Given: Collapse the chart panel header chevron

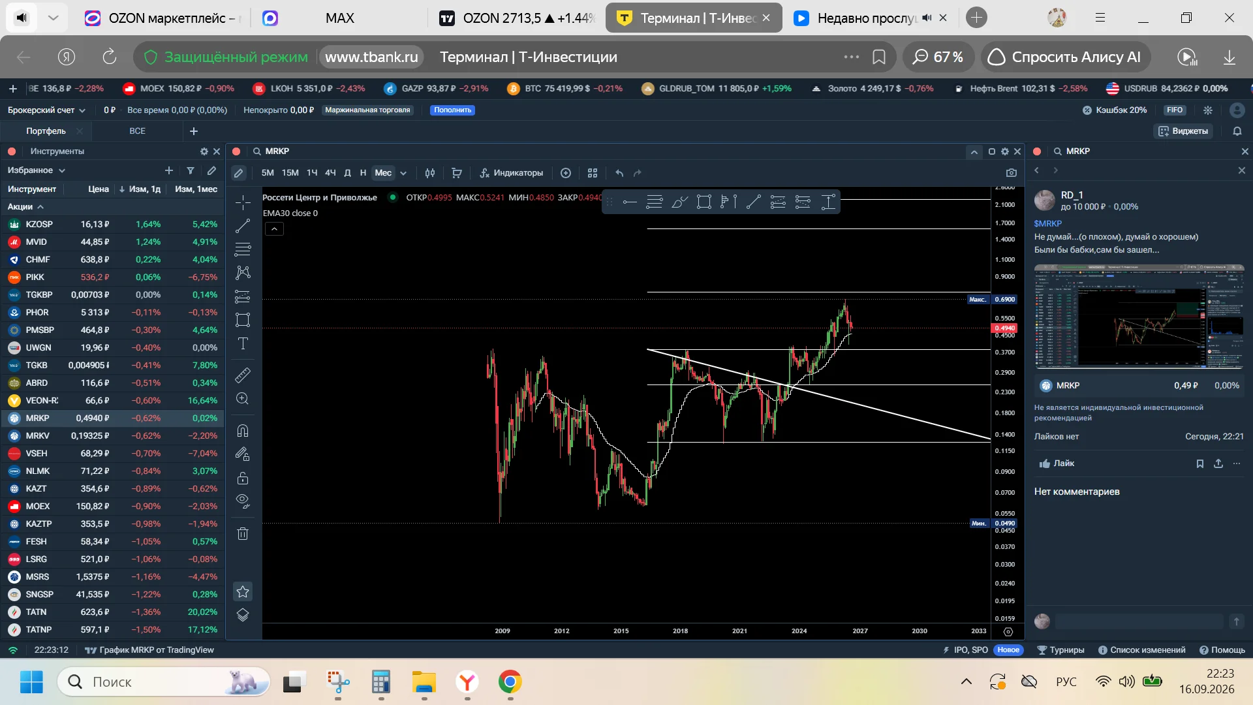Looking at the screenshot, I should click(x=974, y=151).
